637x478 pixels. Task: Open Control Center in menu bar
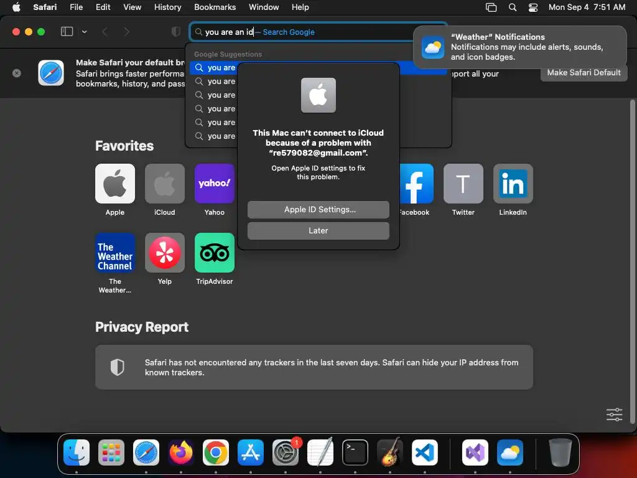point(533,7)
